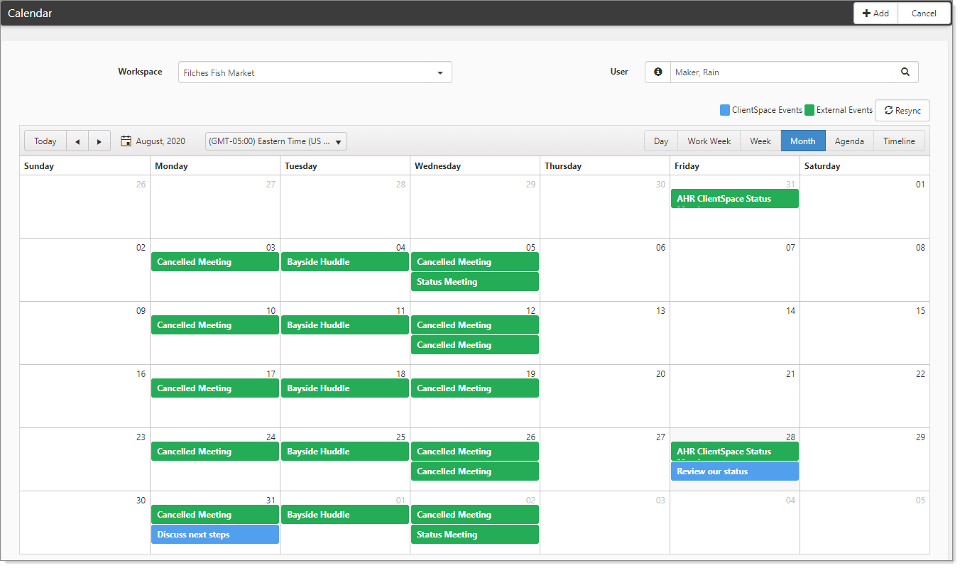Open the Workspace dropdown

pos(315,72)
